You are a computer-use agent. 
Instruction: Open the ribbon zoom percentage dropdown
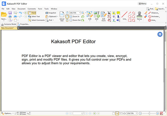[80, 13]
